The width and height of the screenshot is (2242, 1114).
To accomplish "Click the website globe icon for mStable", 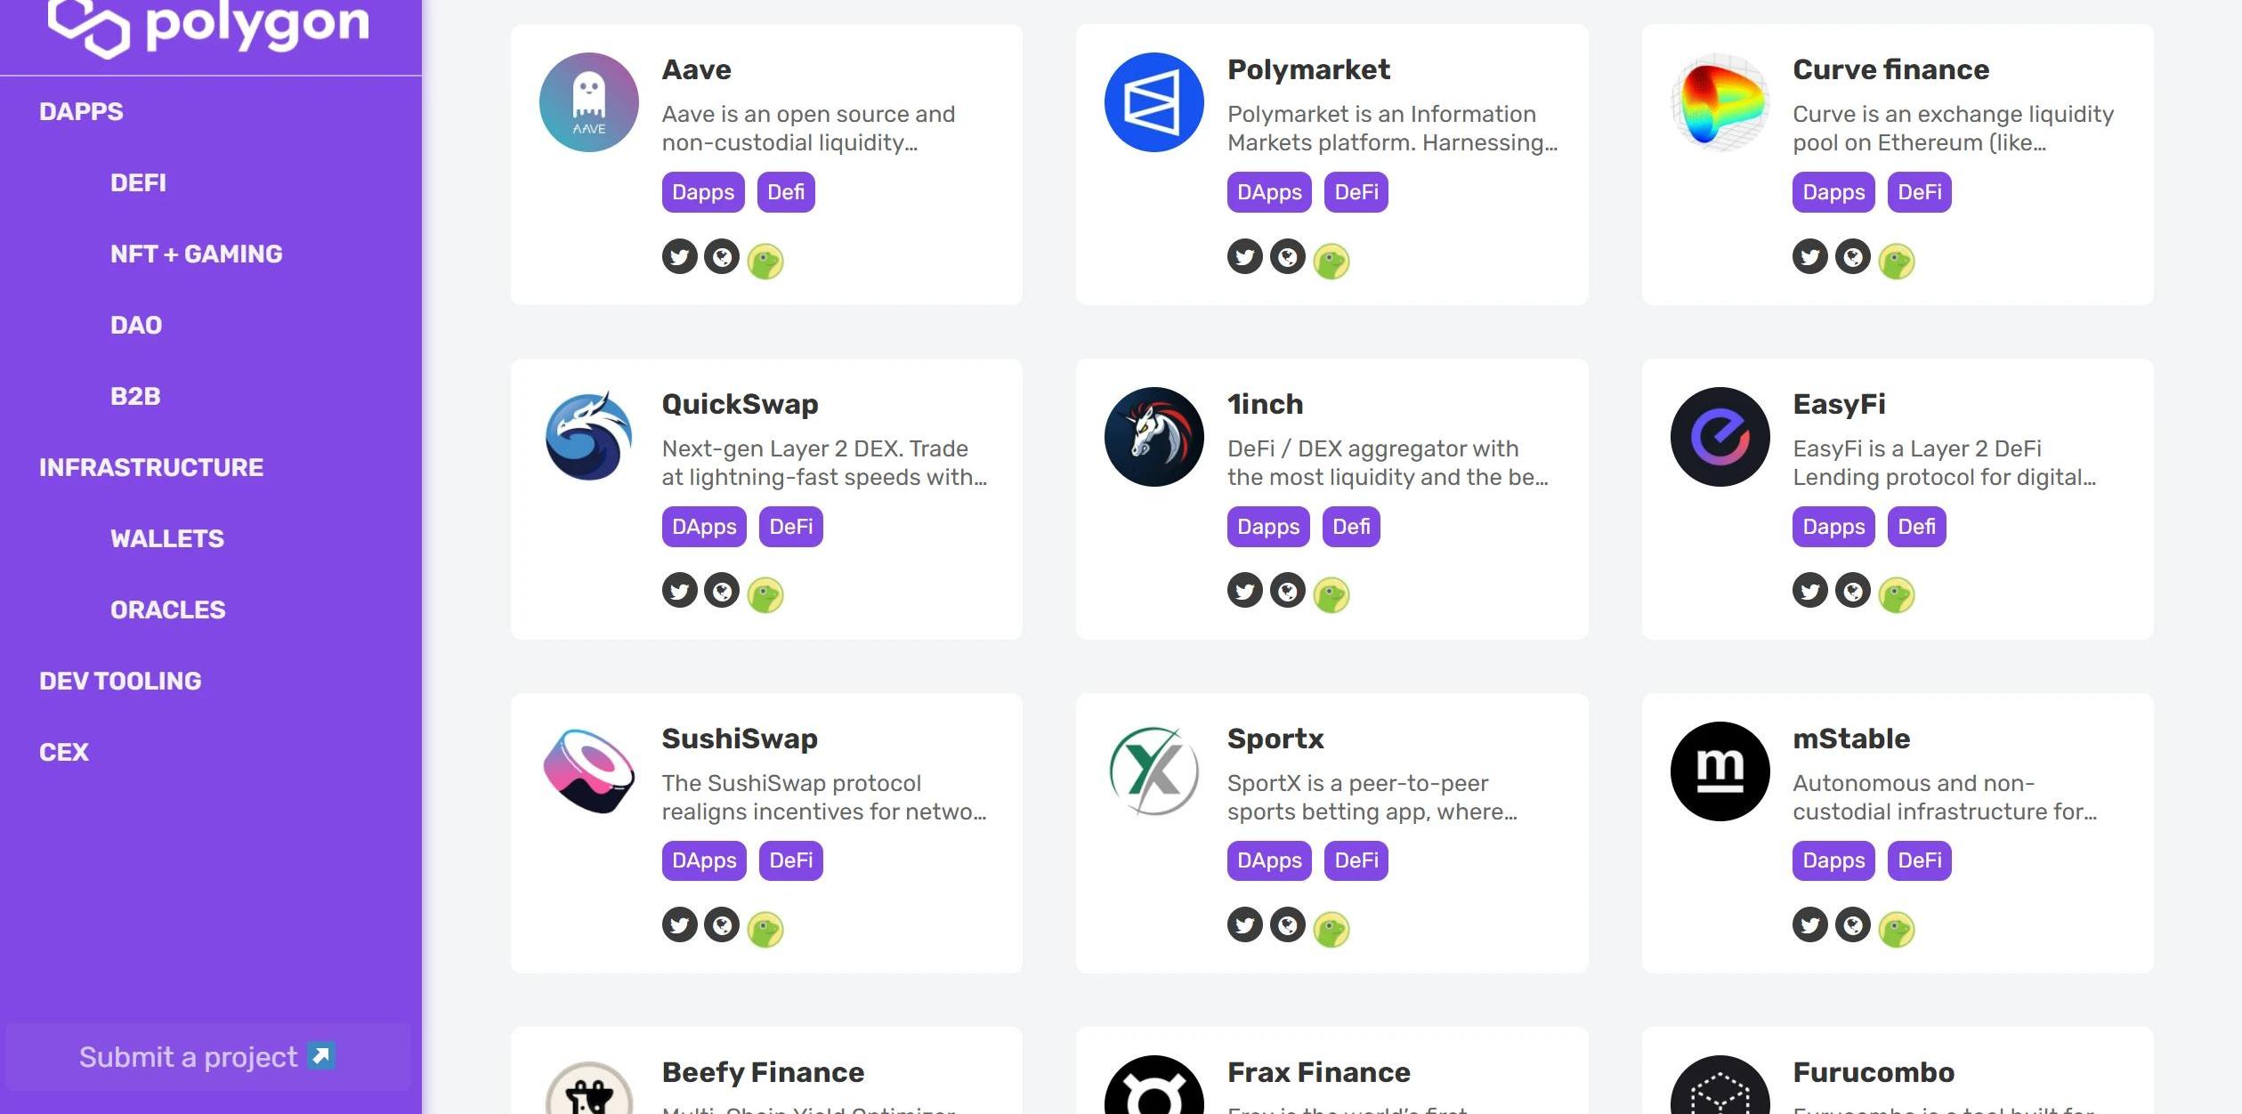I will [1853, 925].
